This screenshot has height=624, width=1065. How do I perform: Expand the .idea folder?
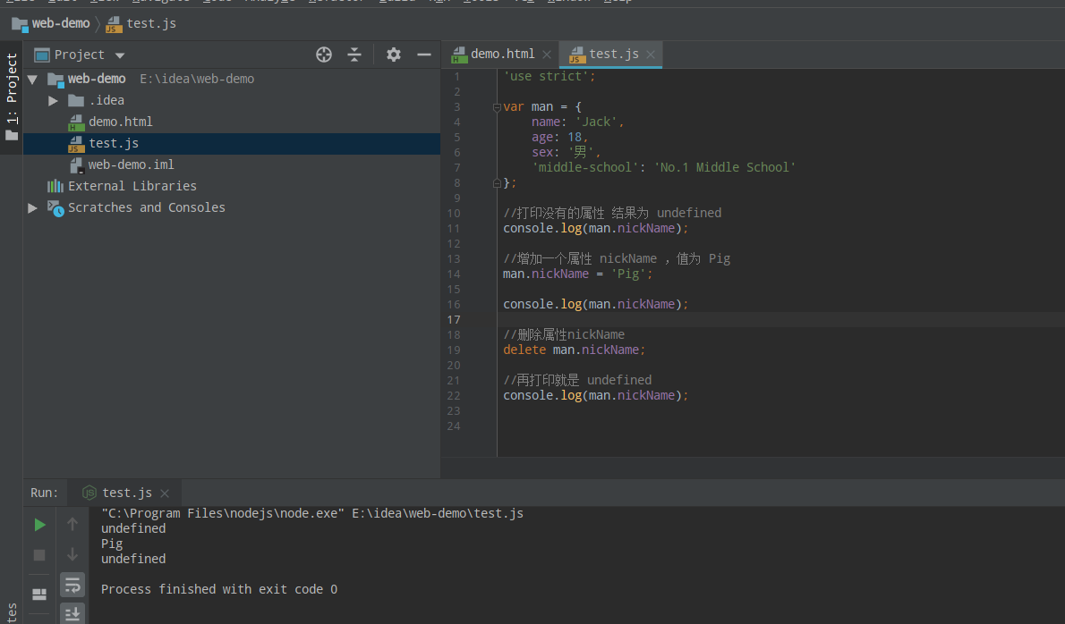coord(53,101)
